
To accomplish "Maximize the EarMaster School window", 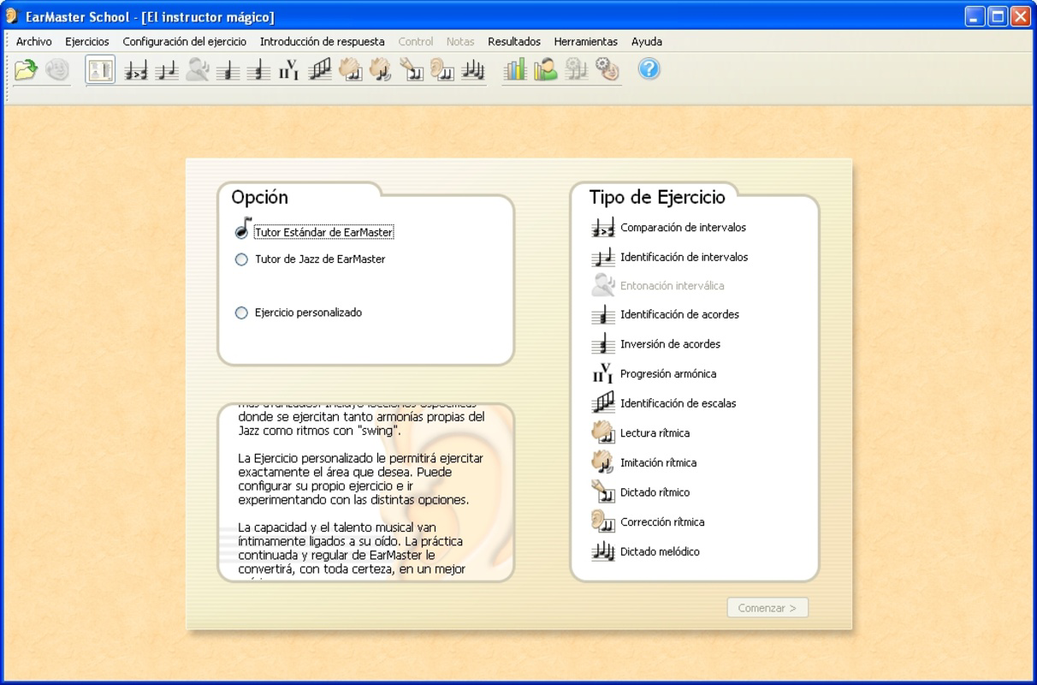I will pyautogui.click(x=998, y=16).
